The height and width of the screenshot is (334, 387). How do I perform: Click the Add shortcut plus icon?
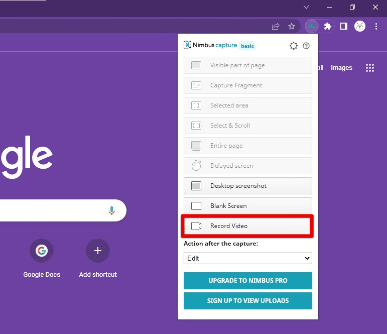[98, 251]
